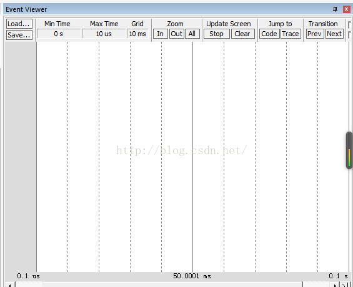
Task: Click the Load... button
Action: click(x=19, y=24)
